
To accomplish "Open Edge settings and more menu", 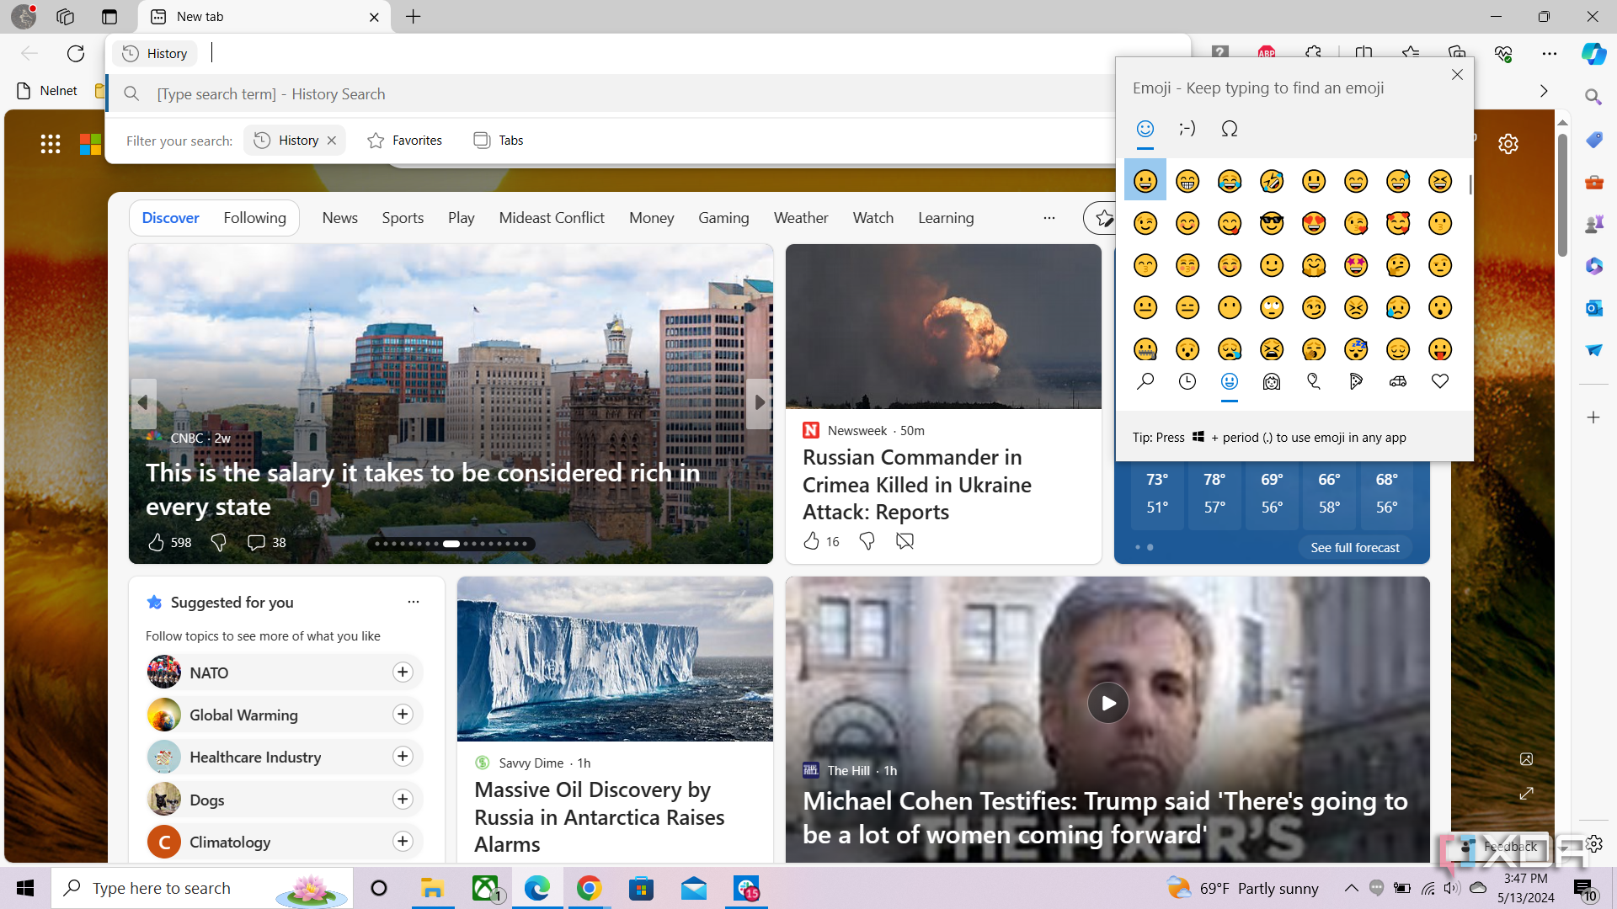I will (x=1550, y=54).
